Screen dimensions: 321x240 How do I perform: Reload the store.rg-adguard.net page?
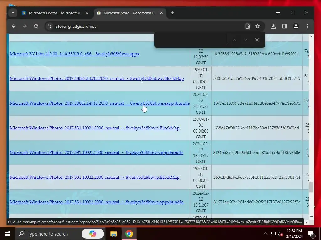point(36,26)
